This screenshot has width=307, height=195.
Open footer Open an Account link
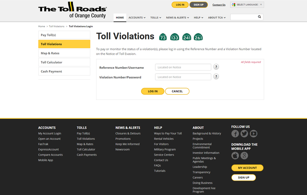click(x=49, y=138)
